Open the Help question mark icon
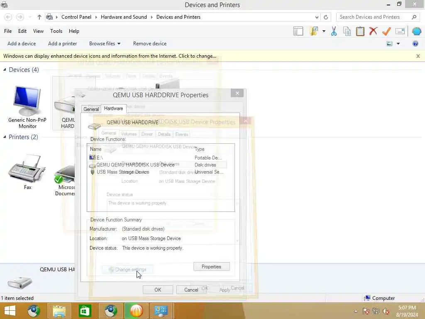Image resolution: width=425 pixels, height=319 pixels. pyautogui.click(x=415, y=44)
